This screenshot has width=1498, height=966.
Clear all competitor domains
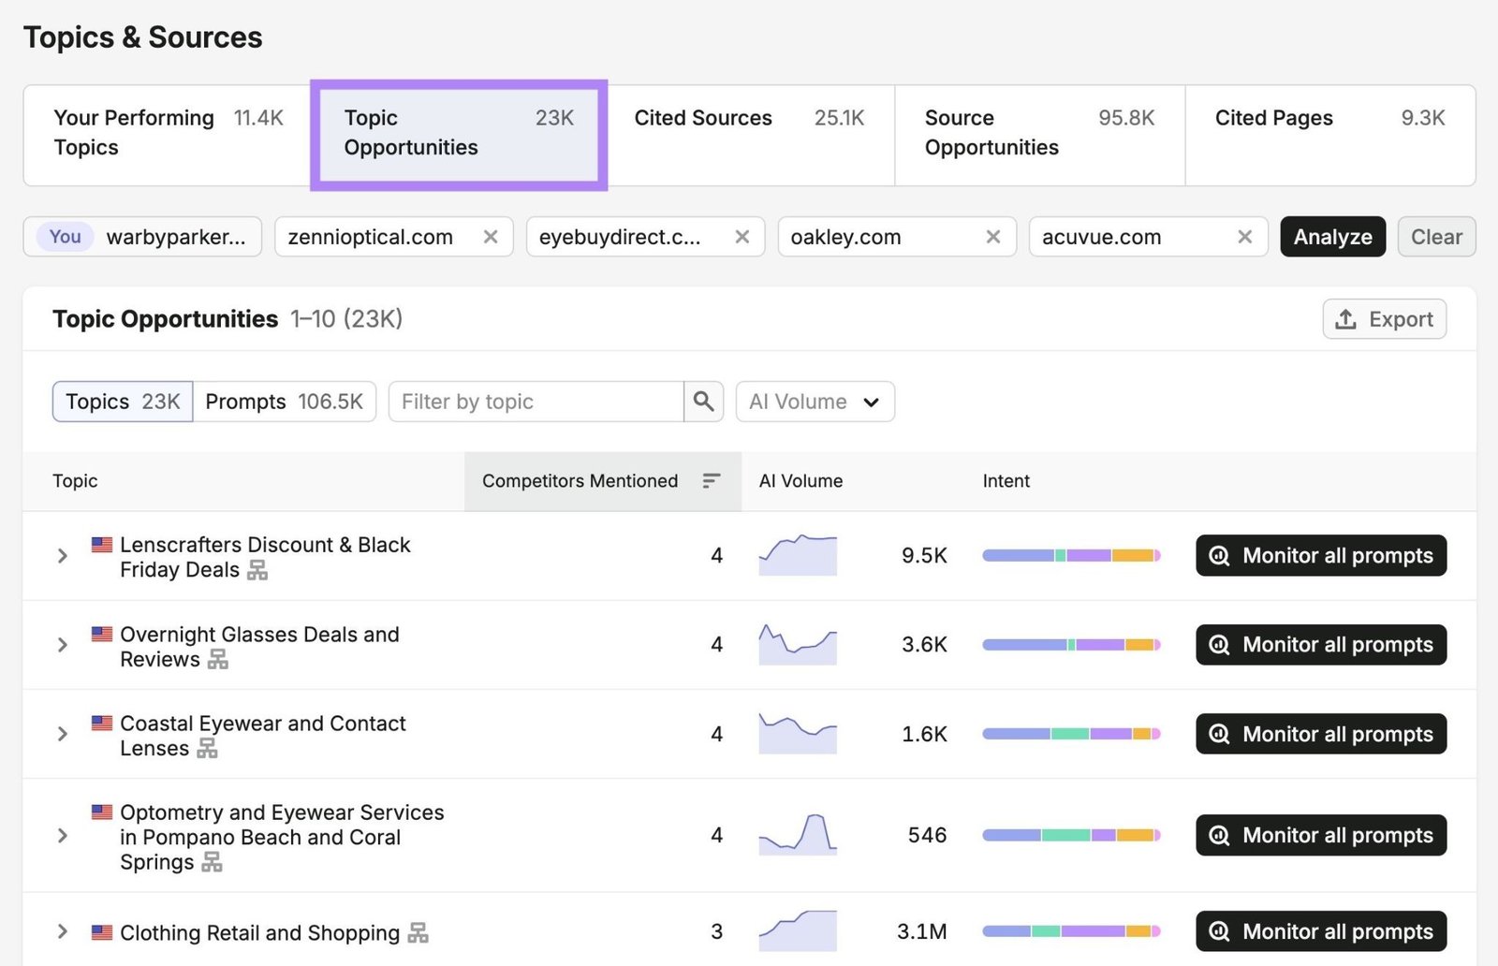pyautogui.click(x=1436, y=237)
